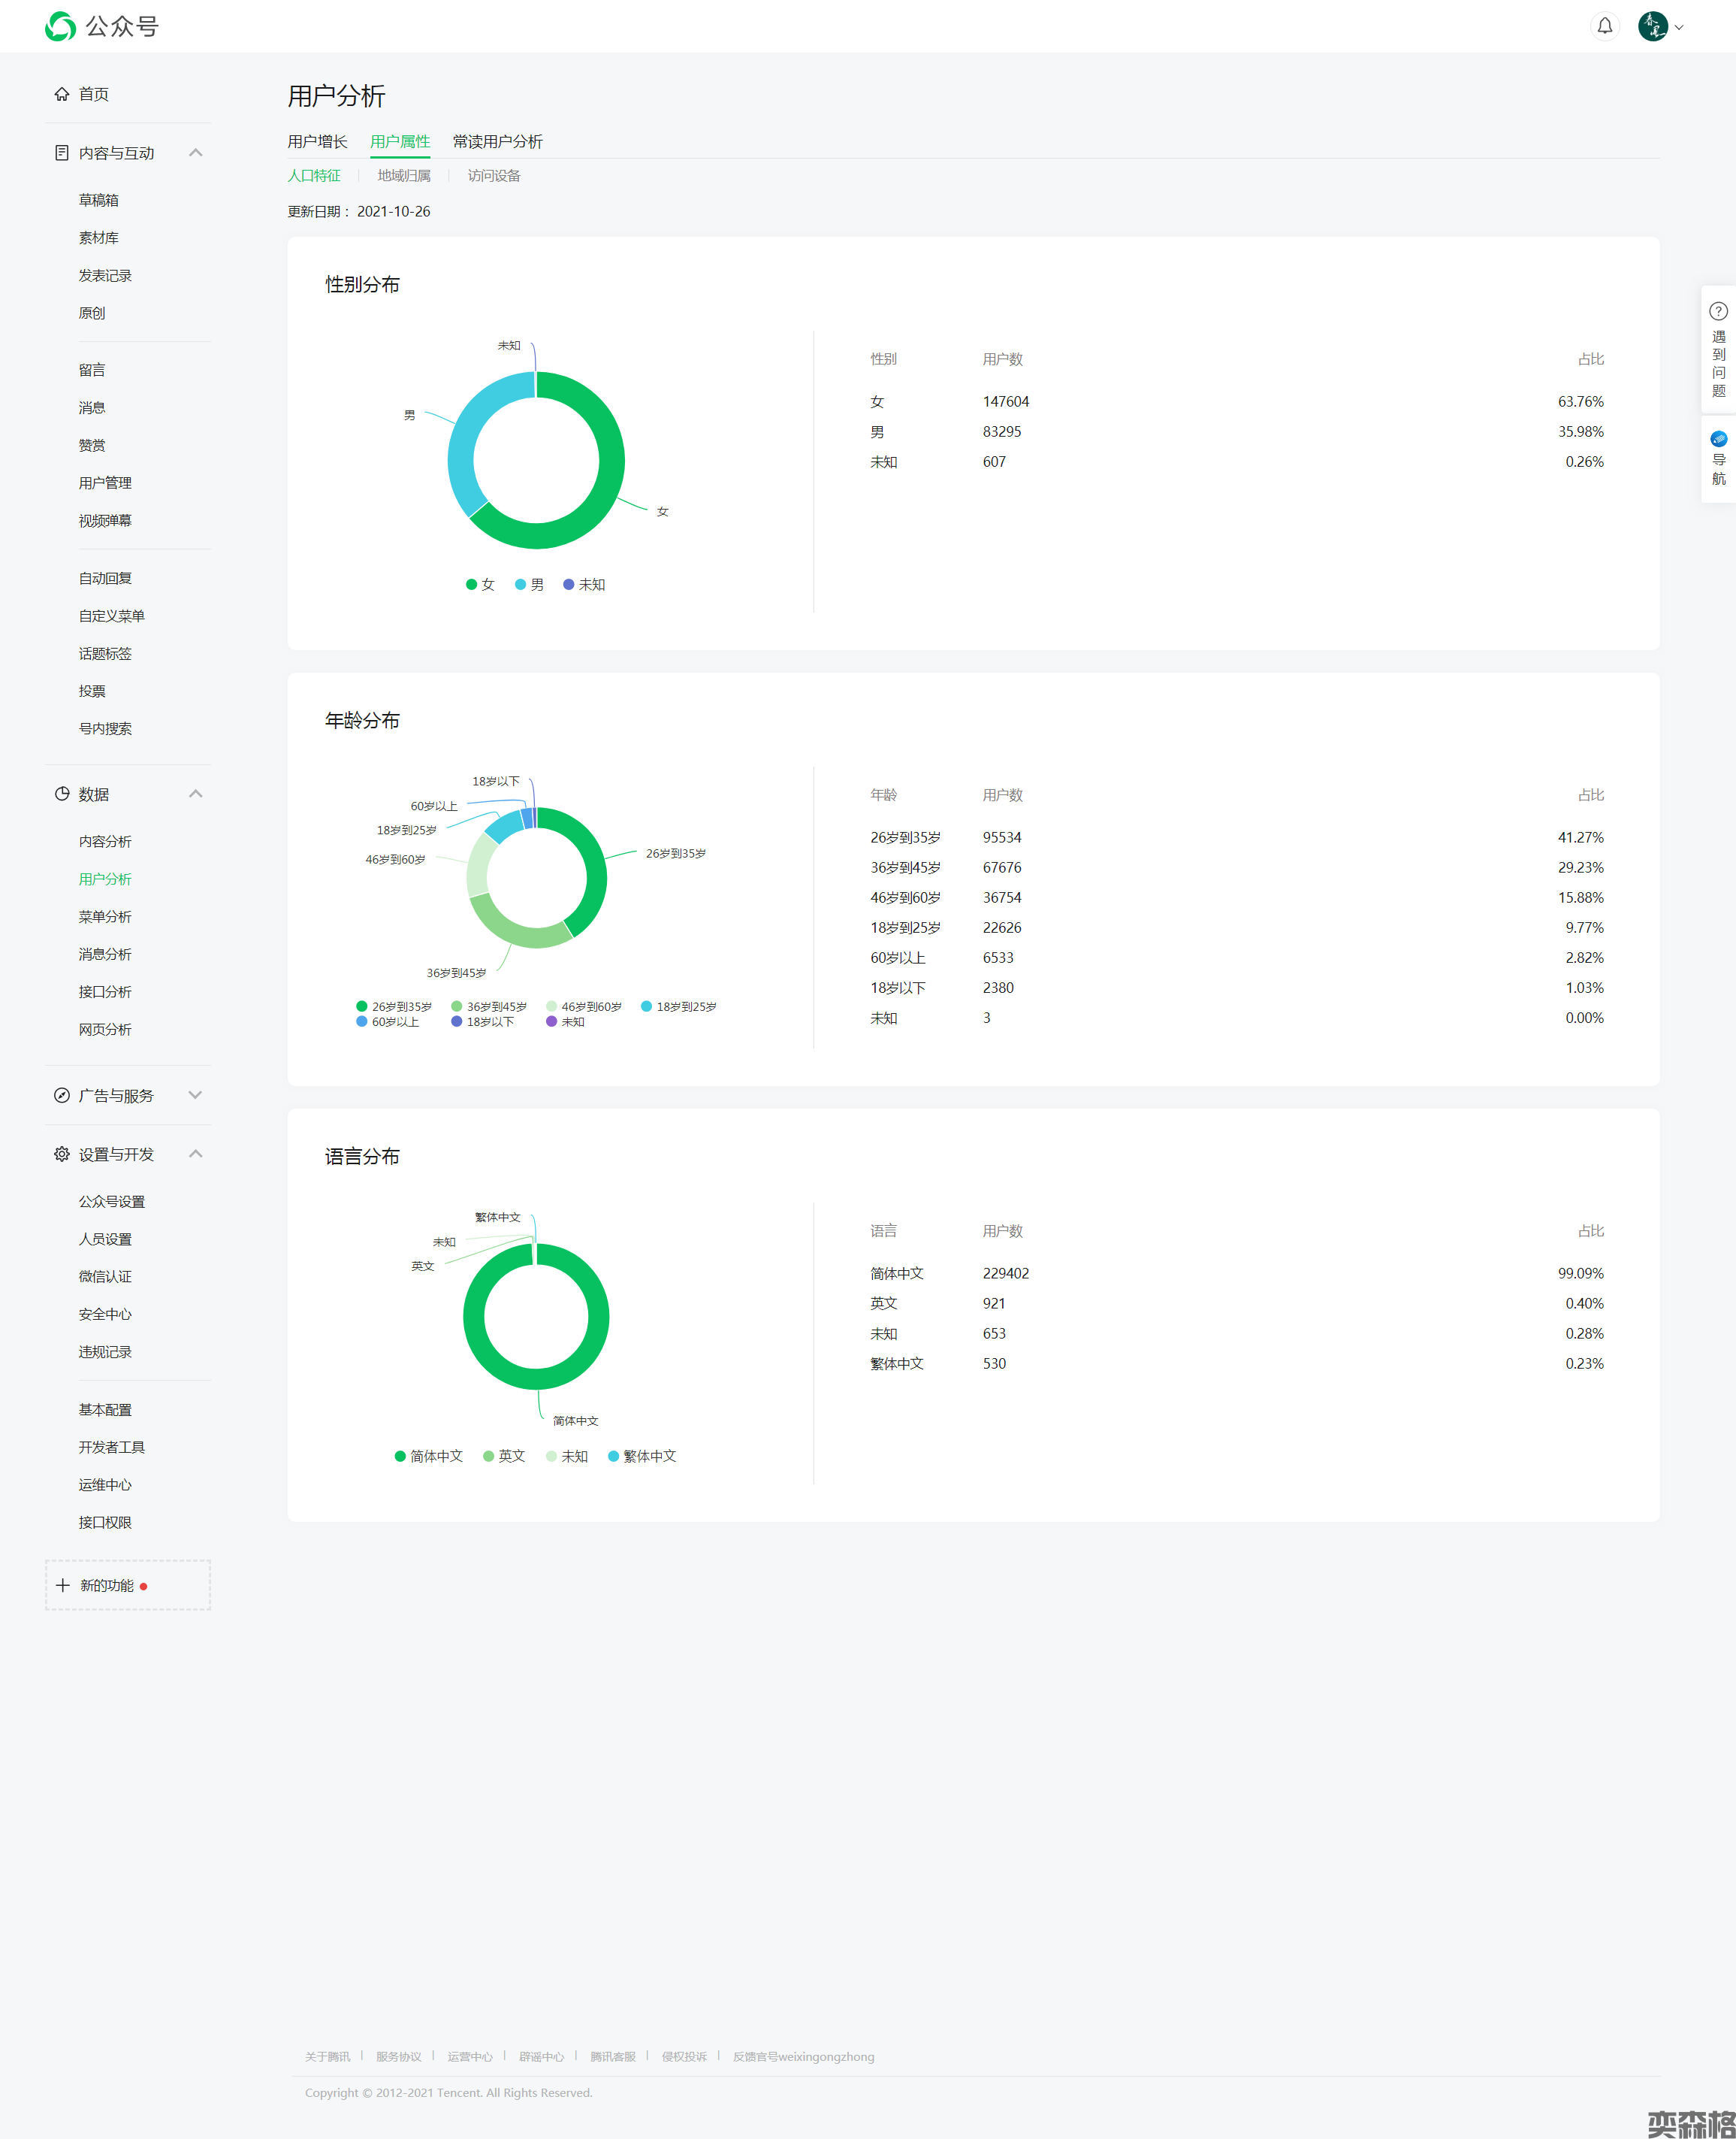Go to 首页 via home icon

(x=62, y=94)
